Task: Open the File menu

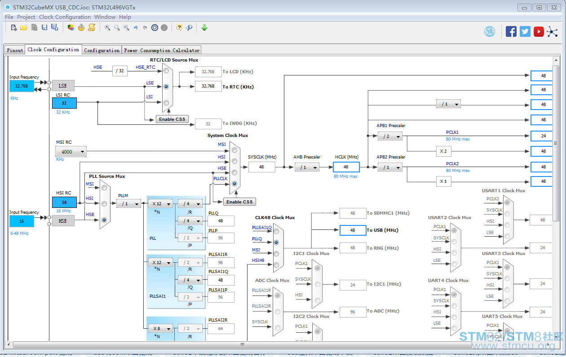Action: click(9, 17)
